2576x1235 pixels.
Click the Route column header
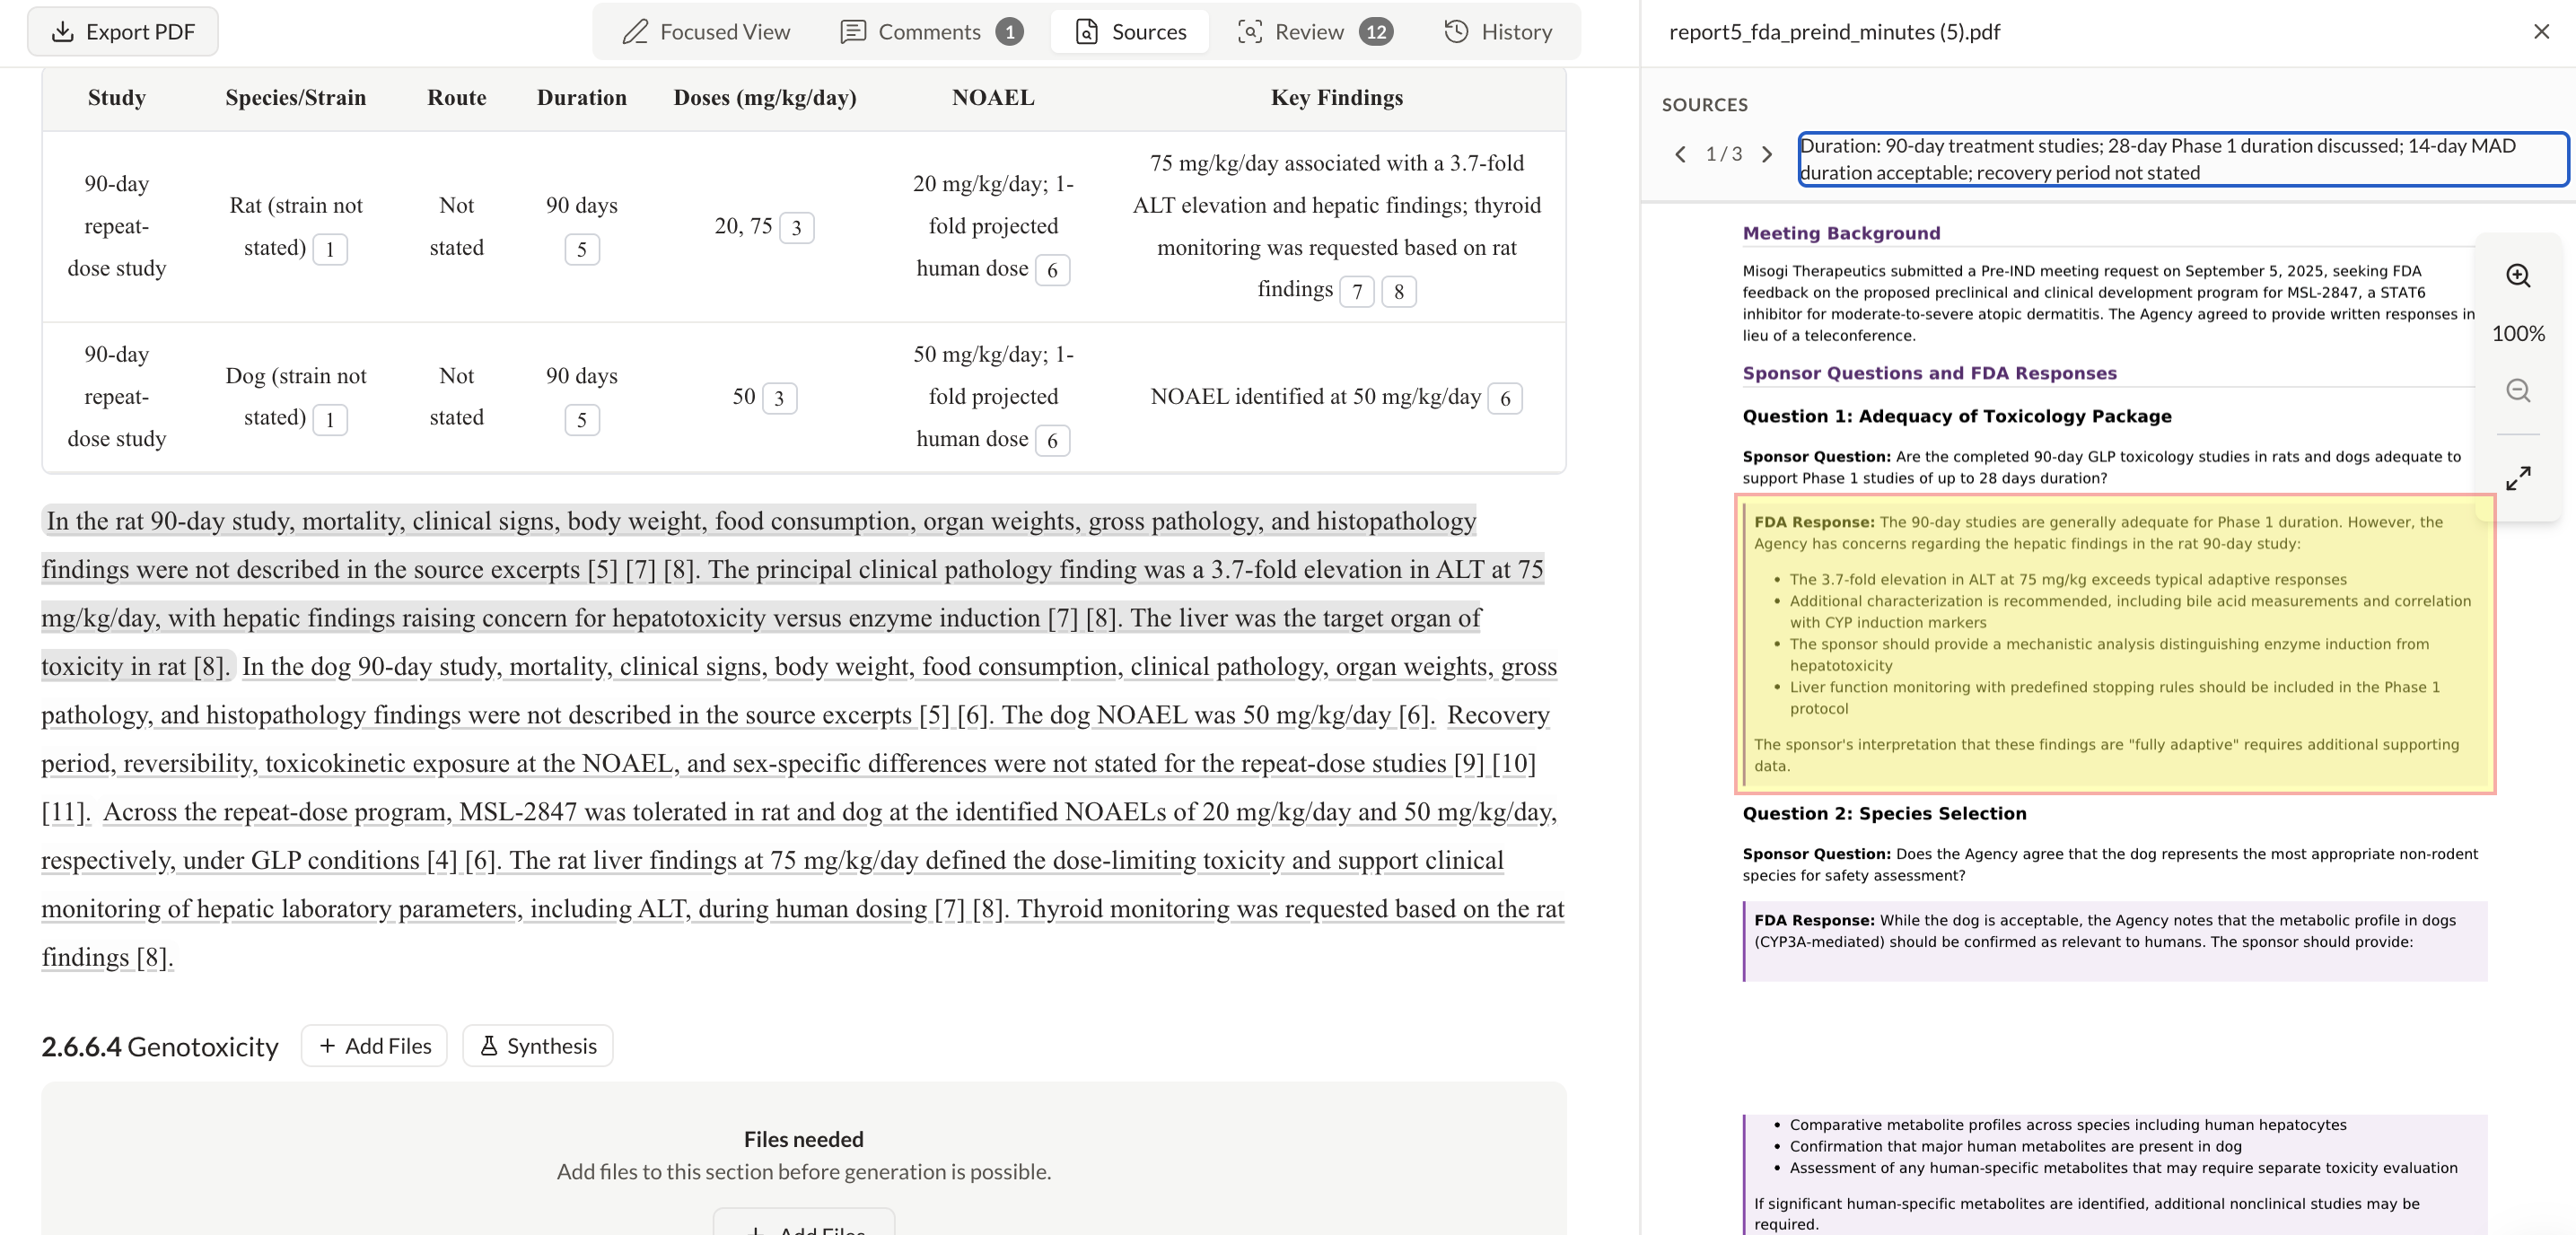click(457, 98)
